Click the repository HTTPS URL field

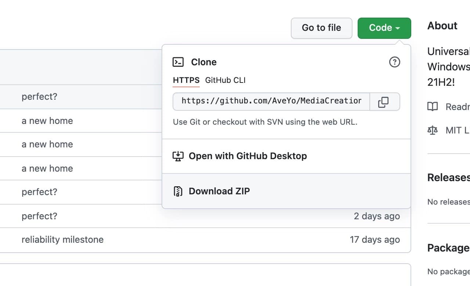pos(271,102)
